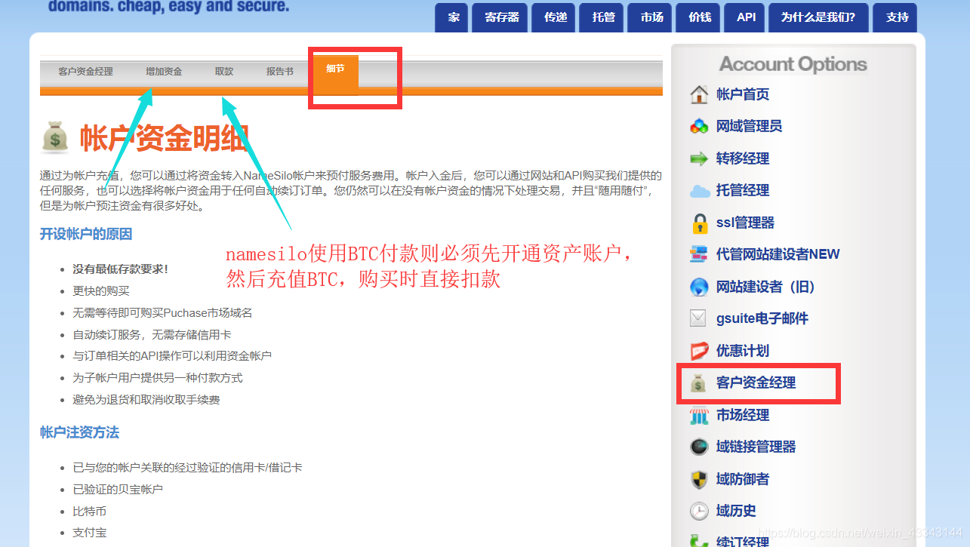Click the green arrow icon beside 转移经理
The width and height of the screenshot is (970, 547).
coord(699,158)
